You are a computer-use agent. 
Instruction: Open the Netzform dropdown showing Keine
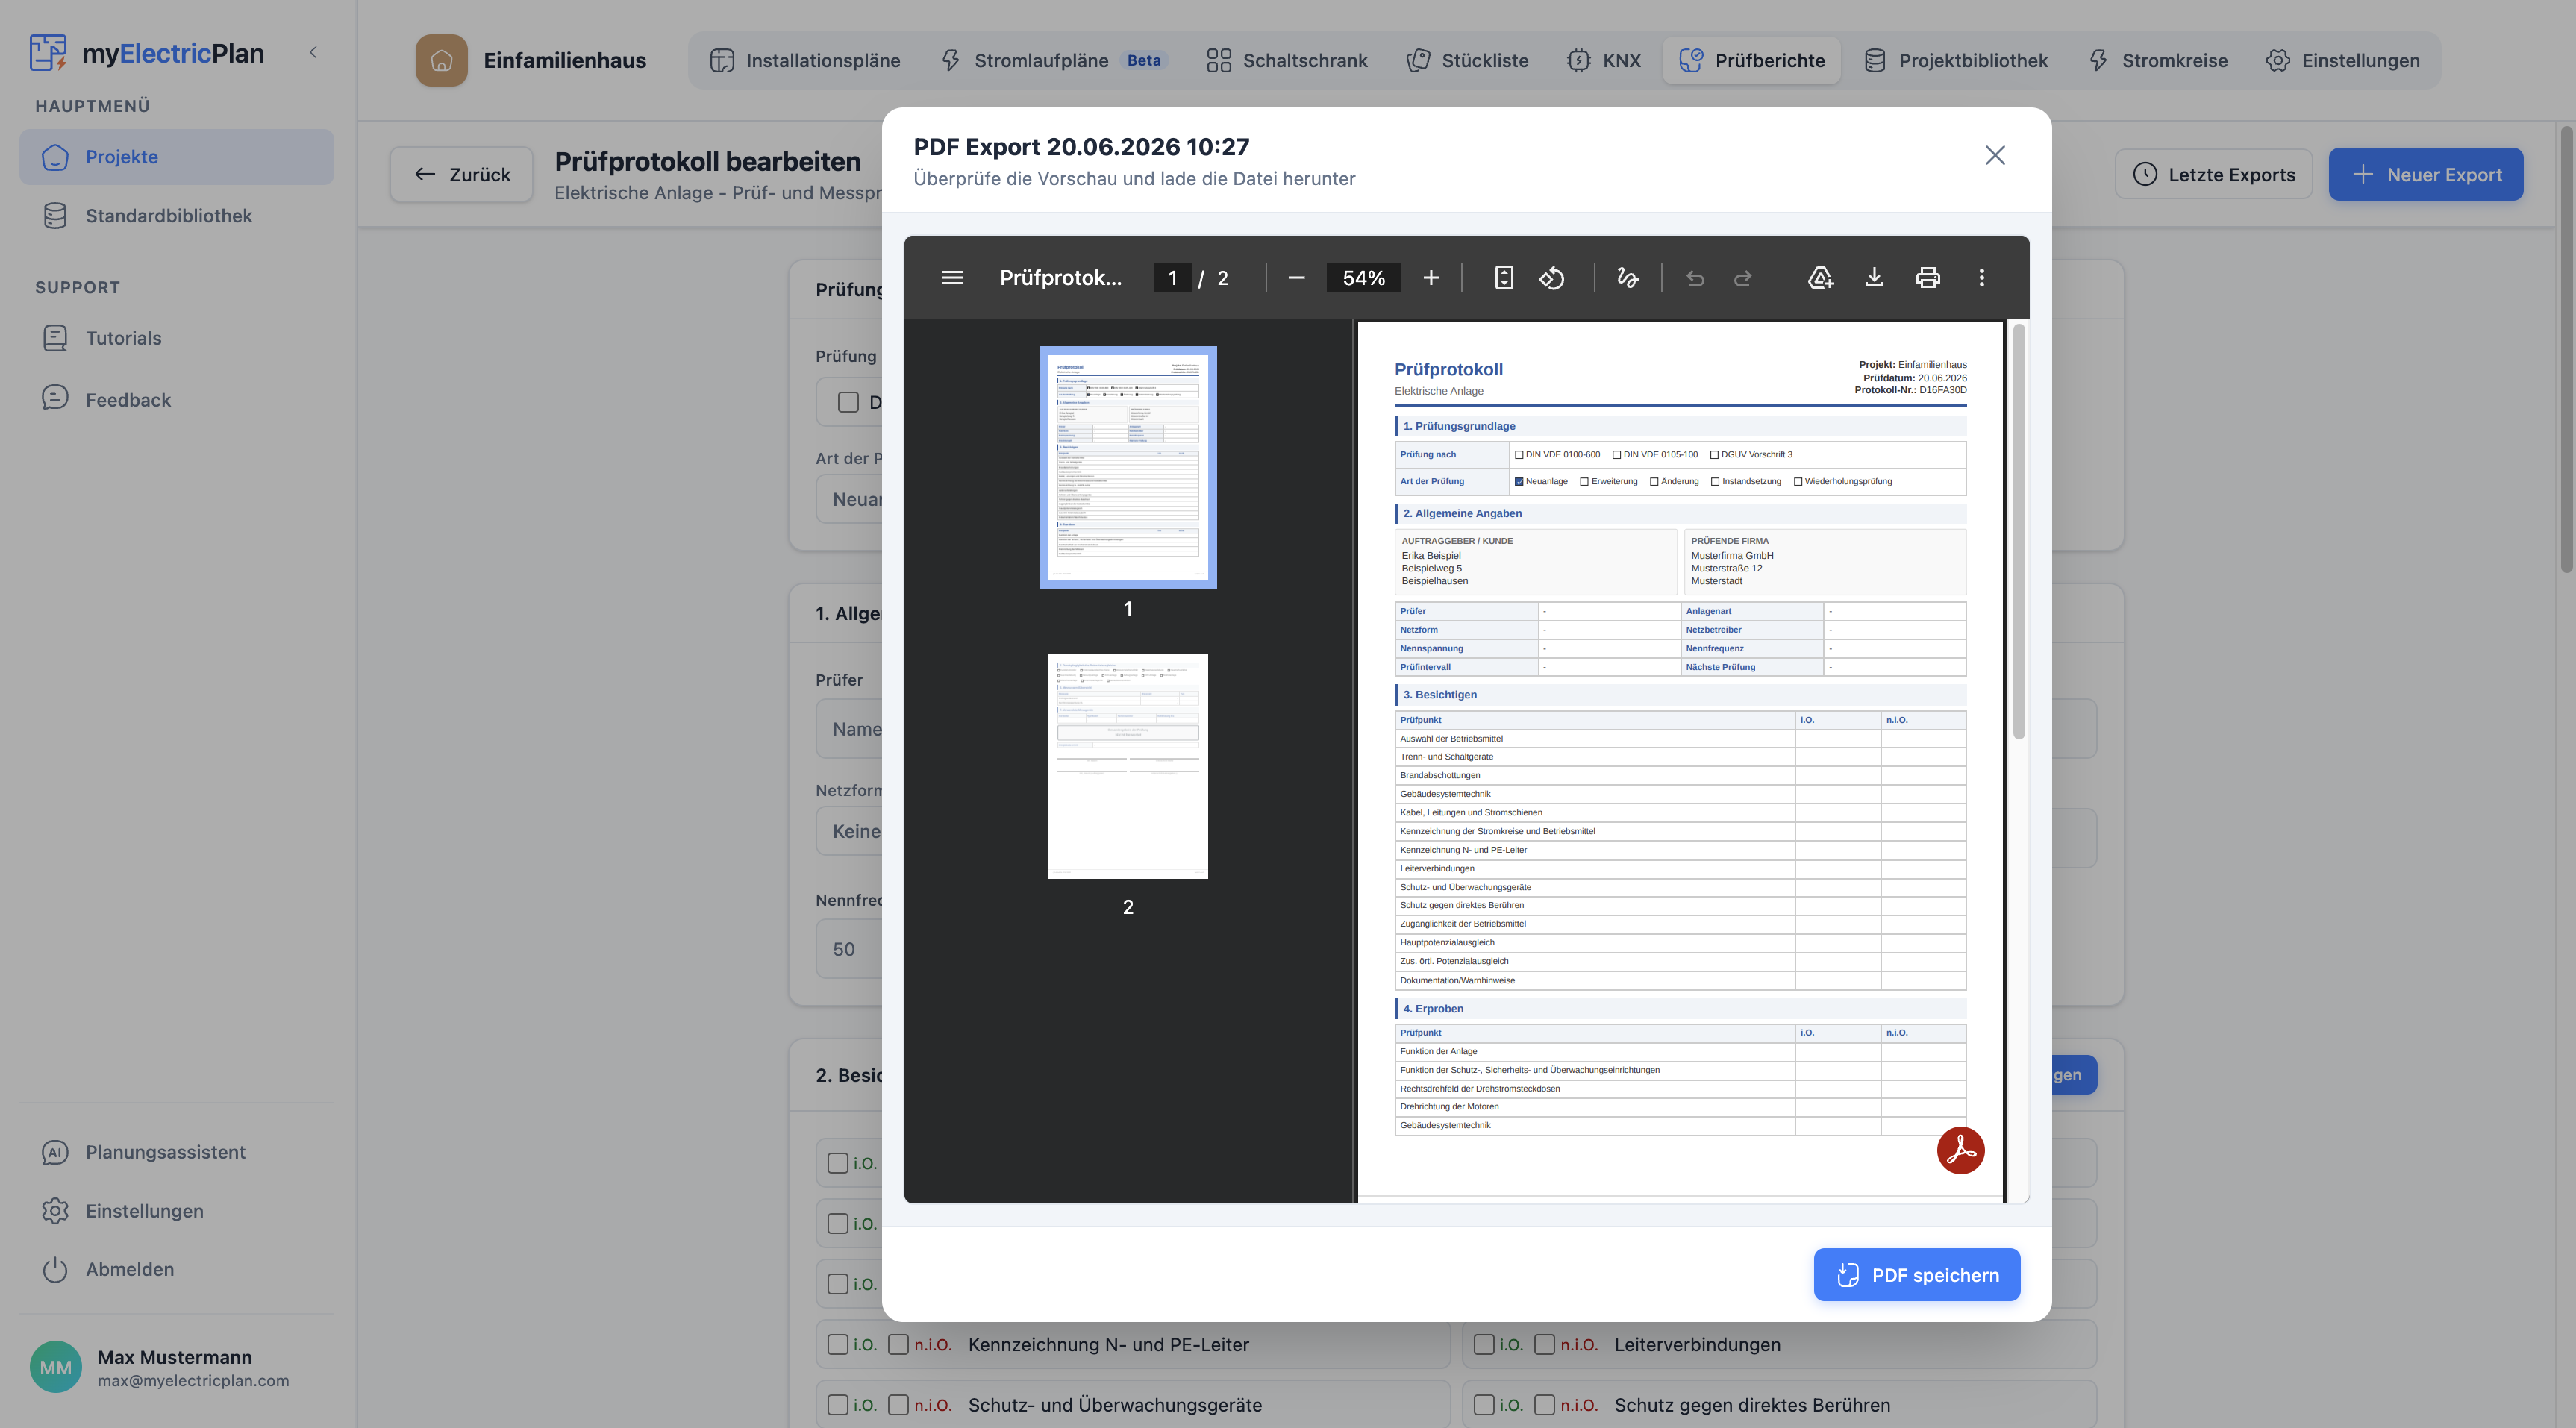[x=850, y=831]
